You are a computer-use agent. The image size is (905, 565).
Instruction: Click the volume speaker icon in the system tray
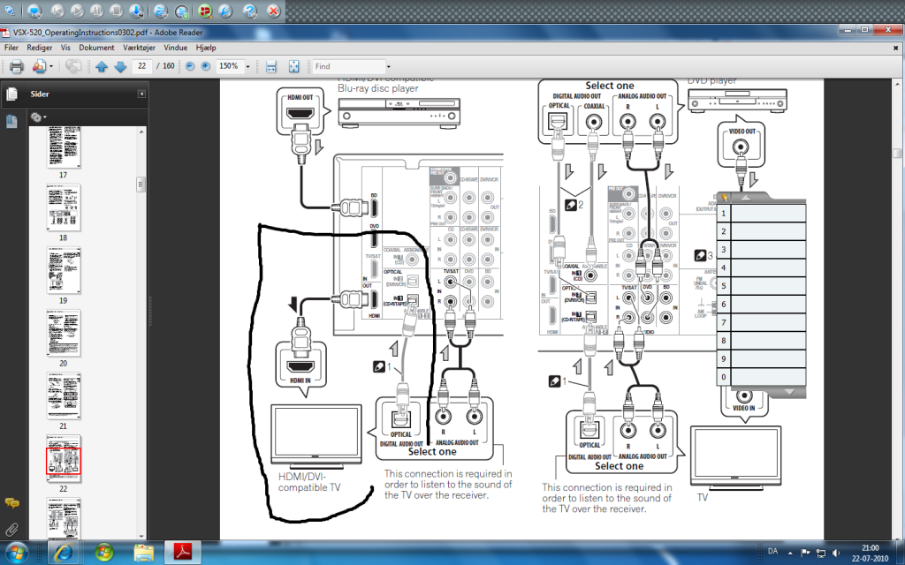(836, 553)
